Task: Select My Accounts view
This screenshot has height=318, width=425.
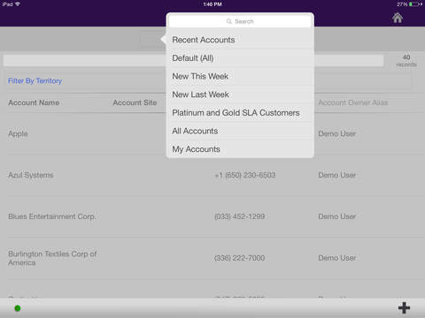Action: [240, 149]
